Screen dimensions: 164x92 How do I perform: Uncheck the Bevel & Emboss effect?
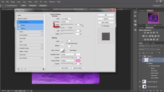(x=18, y=22)
